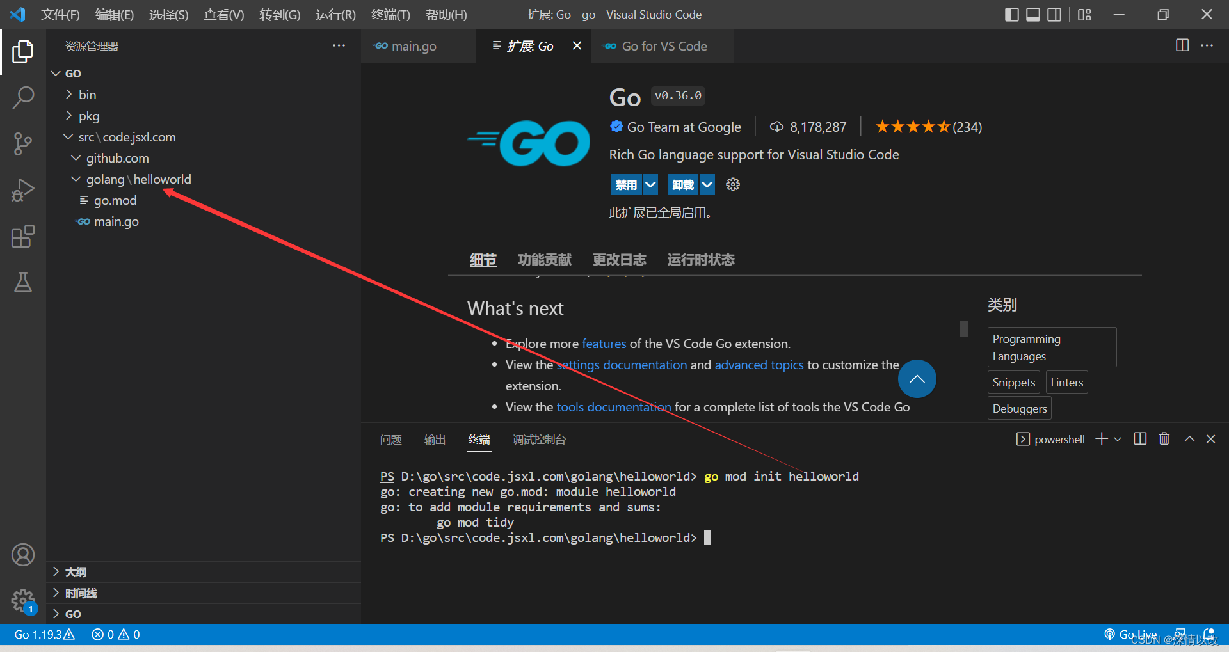1229x652 pixels.
Task: Open the features link
Action: point(604,344)
